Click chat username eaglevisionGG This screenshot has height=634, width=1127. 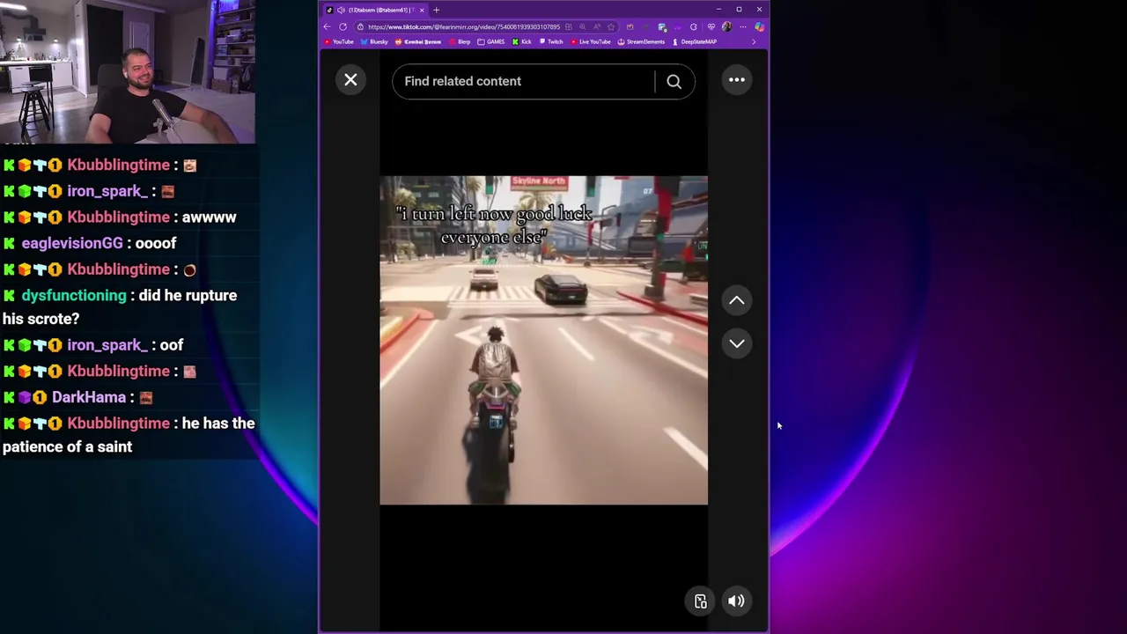[72, 243]
